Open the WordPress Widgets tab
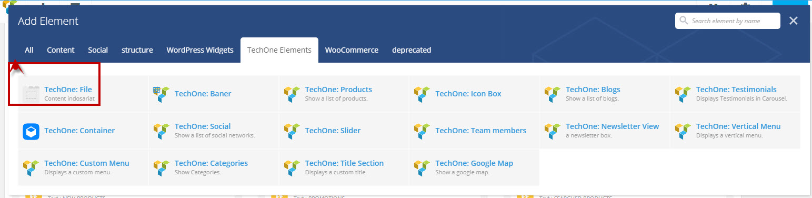The height and width of the screenshot is (198, 812). click(x=200, y=50)
